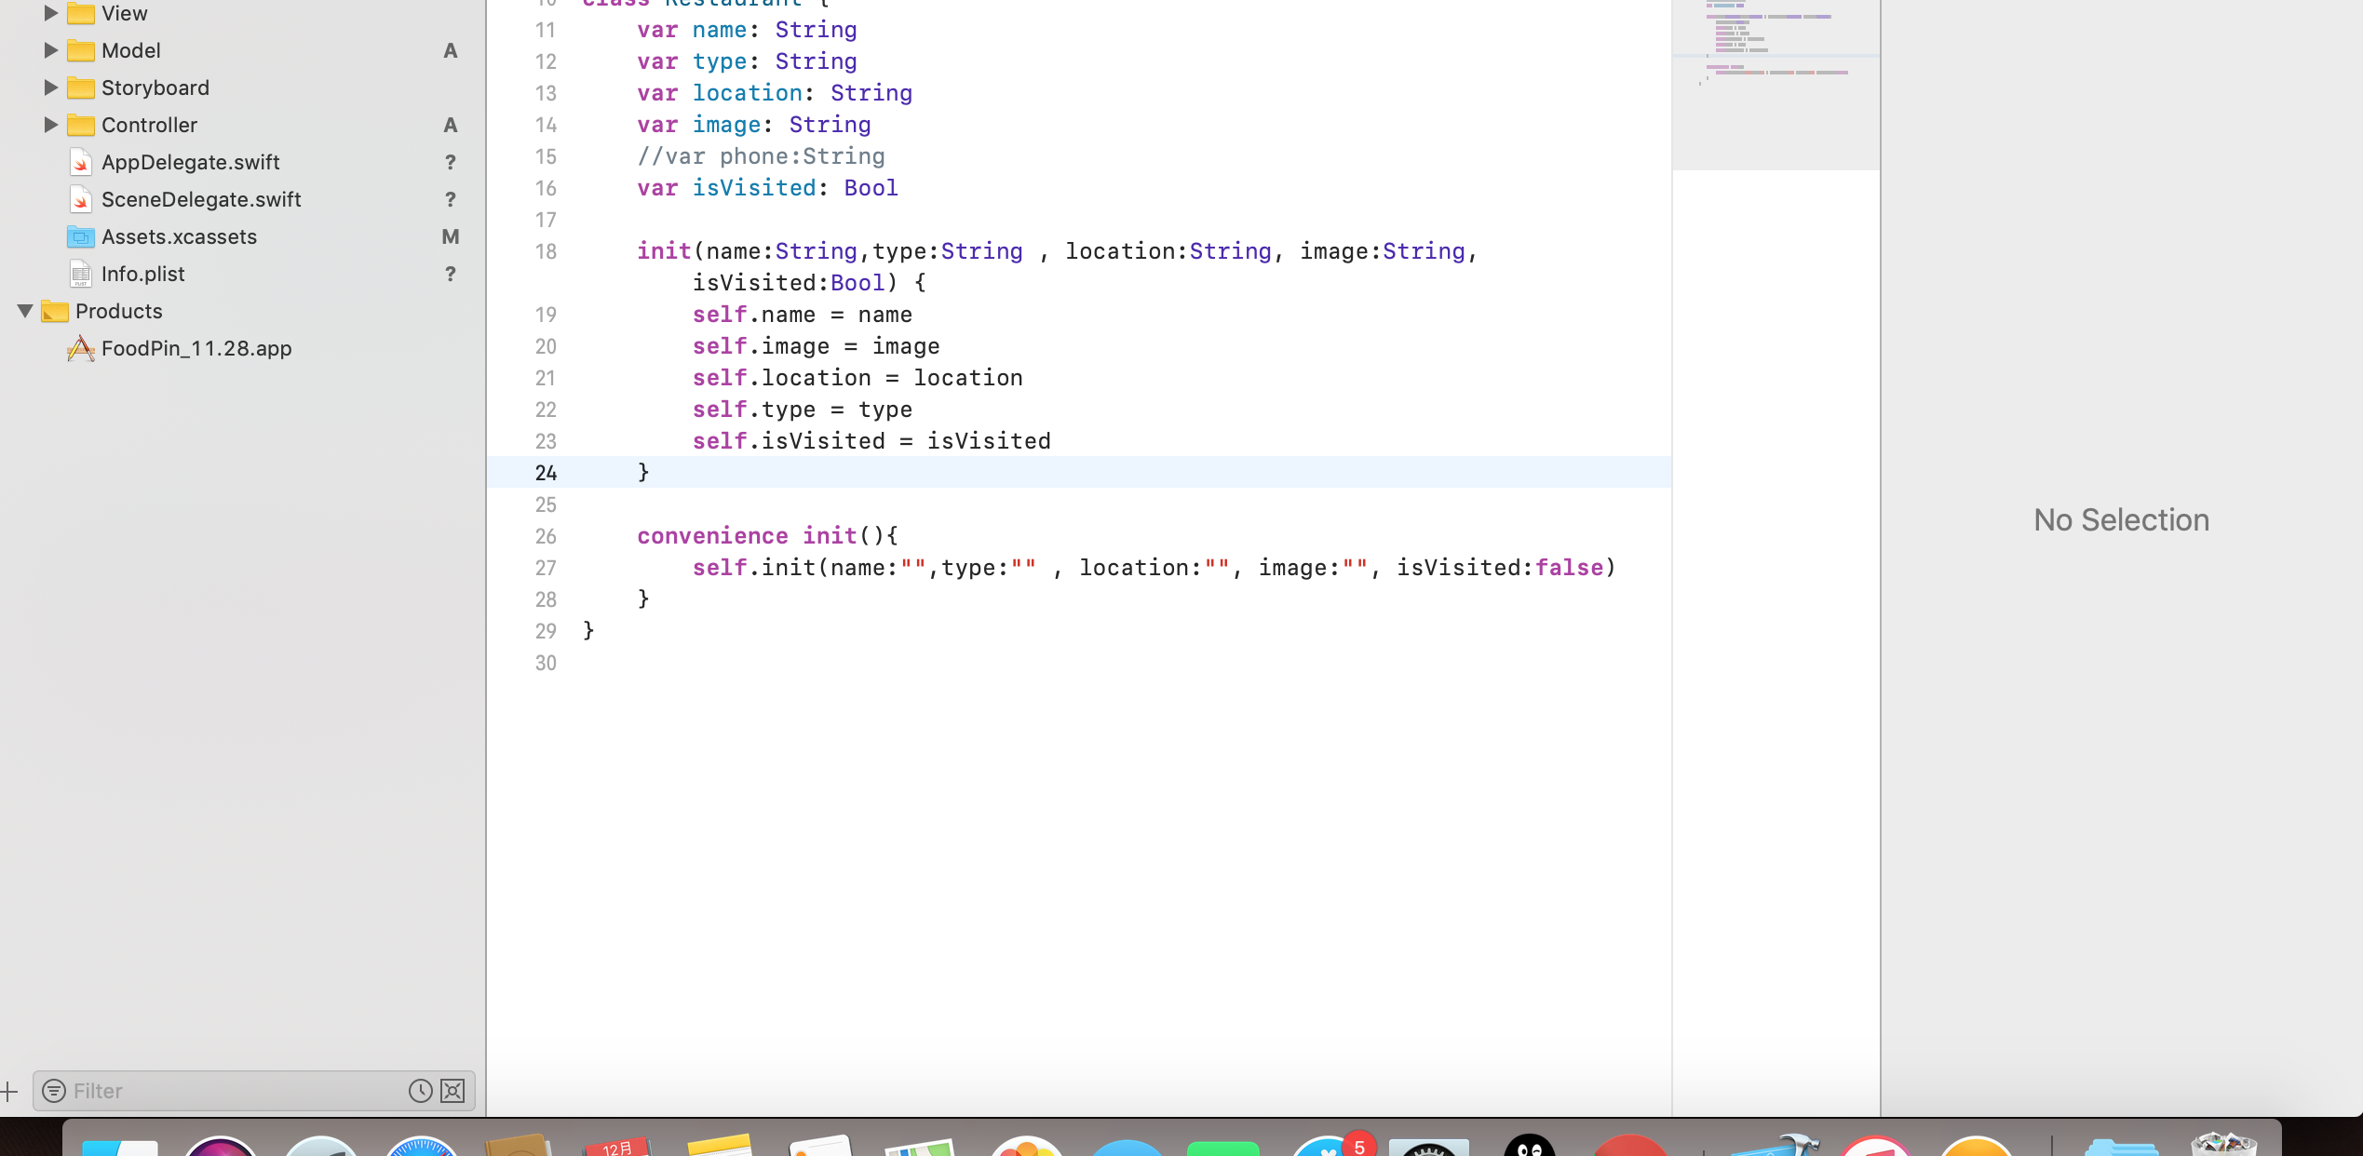
Task: Select the Info.plist file
Action: point(142,274)
